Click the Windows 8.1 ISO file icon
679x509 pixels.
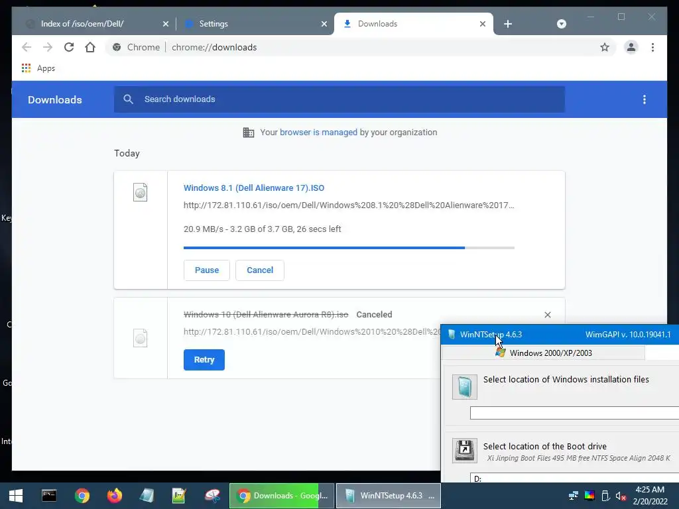[140, 192]
